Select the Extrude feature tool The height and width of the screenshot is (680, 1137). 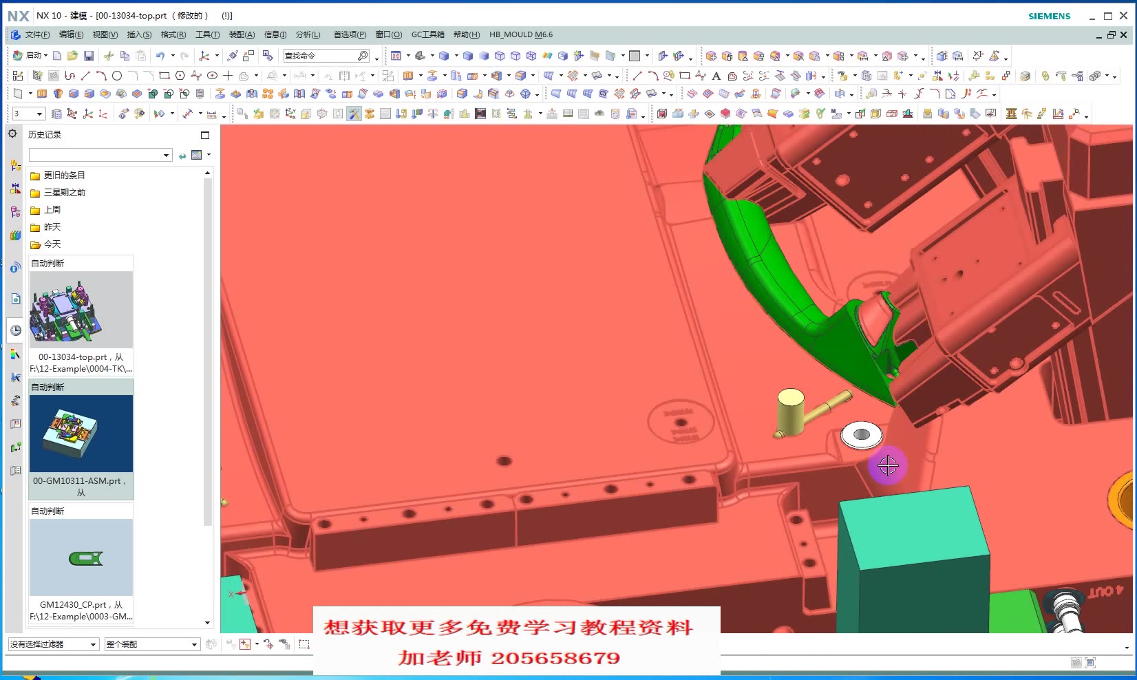click(x=409, y=76)
